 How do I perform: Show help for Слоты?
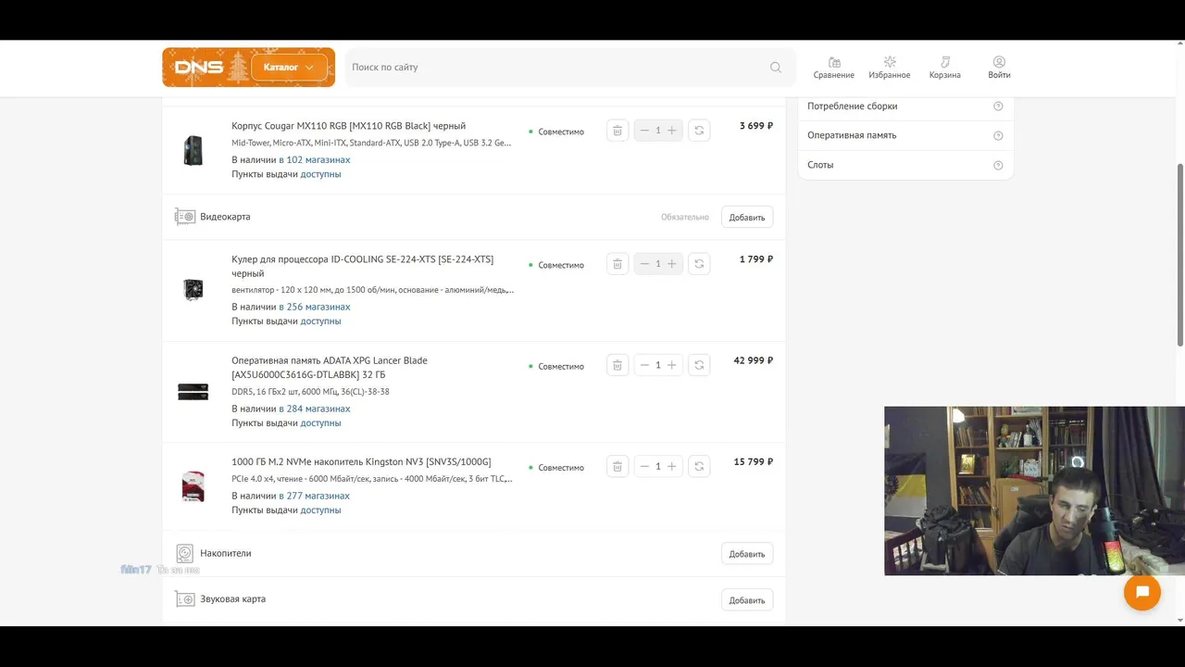(x=998, y=166)
